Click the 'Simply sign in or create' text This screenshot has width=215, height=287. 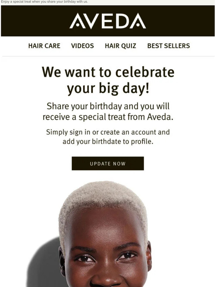point(108,132)
